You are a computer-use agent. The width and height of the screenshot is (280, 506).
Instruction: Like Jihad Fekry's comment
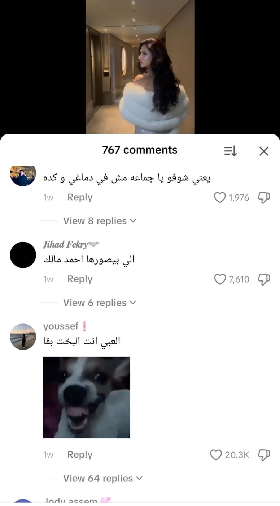tap(220, 279)
